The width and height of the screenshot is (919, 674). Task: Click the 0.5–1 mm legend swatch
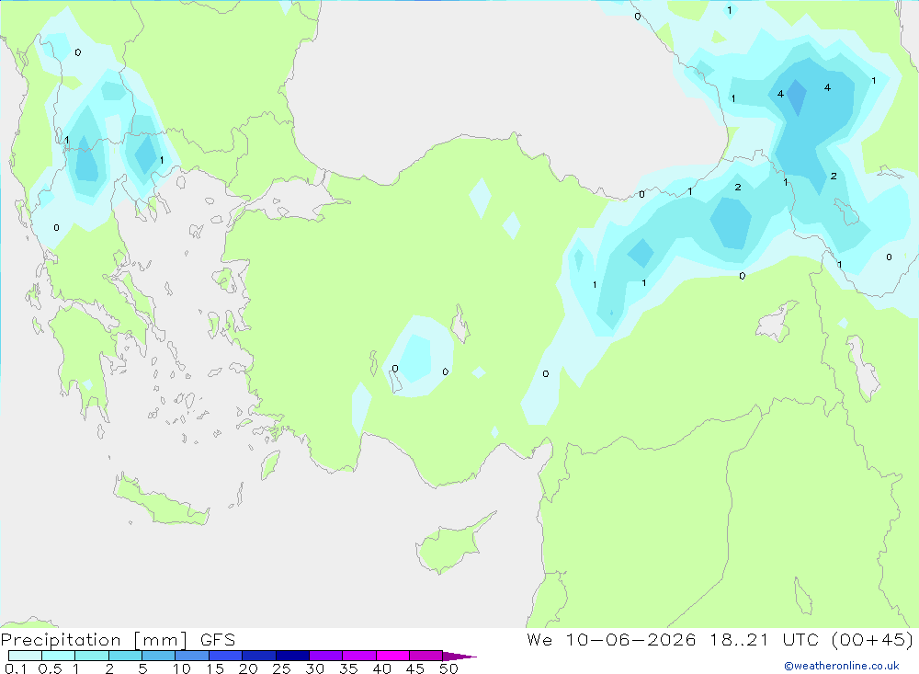59,656
